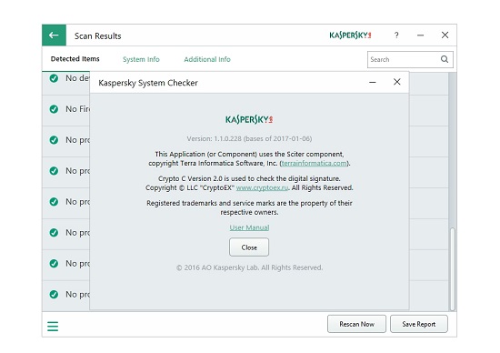Image resolution: width=500 pixels, height=353 pixels.
Task: Open the terrainformatica.com link
Action: pos(315,163)
